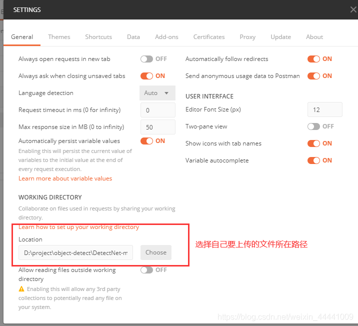Click the Editor Font Size field
The height and width of the screenshot is (326, 358).
[x=324, y=109]
